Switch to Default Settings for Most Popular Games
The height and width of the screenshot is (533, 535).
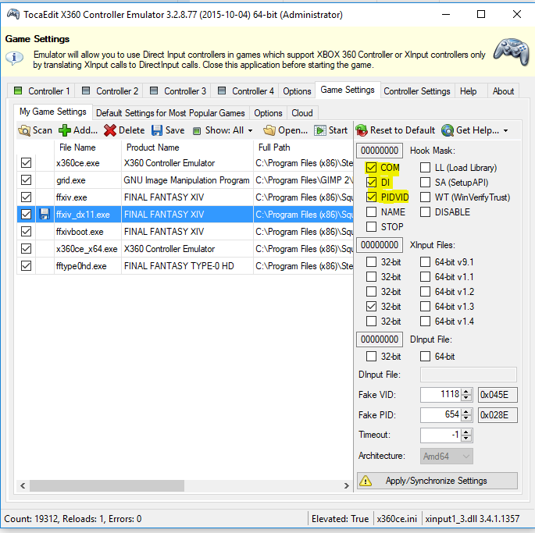click(170, 113)
